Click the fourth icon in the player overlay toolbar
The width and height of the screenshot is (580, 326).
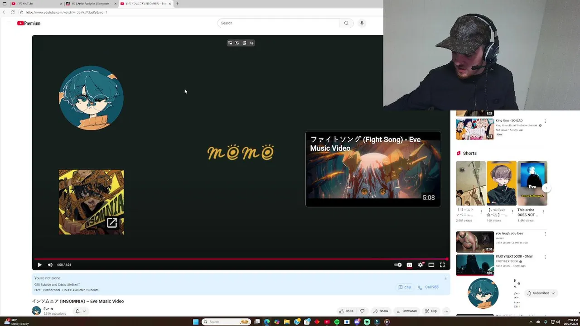[251, 43]
